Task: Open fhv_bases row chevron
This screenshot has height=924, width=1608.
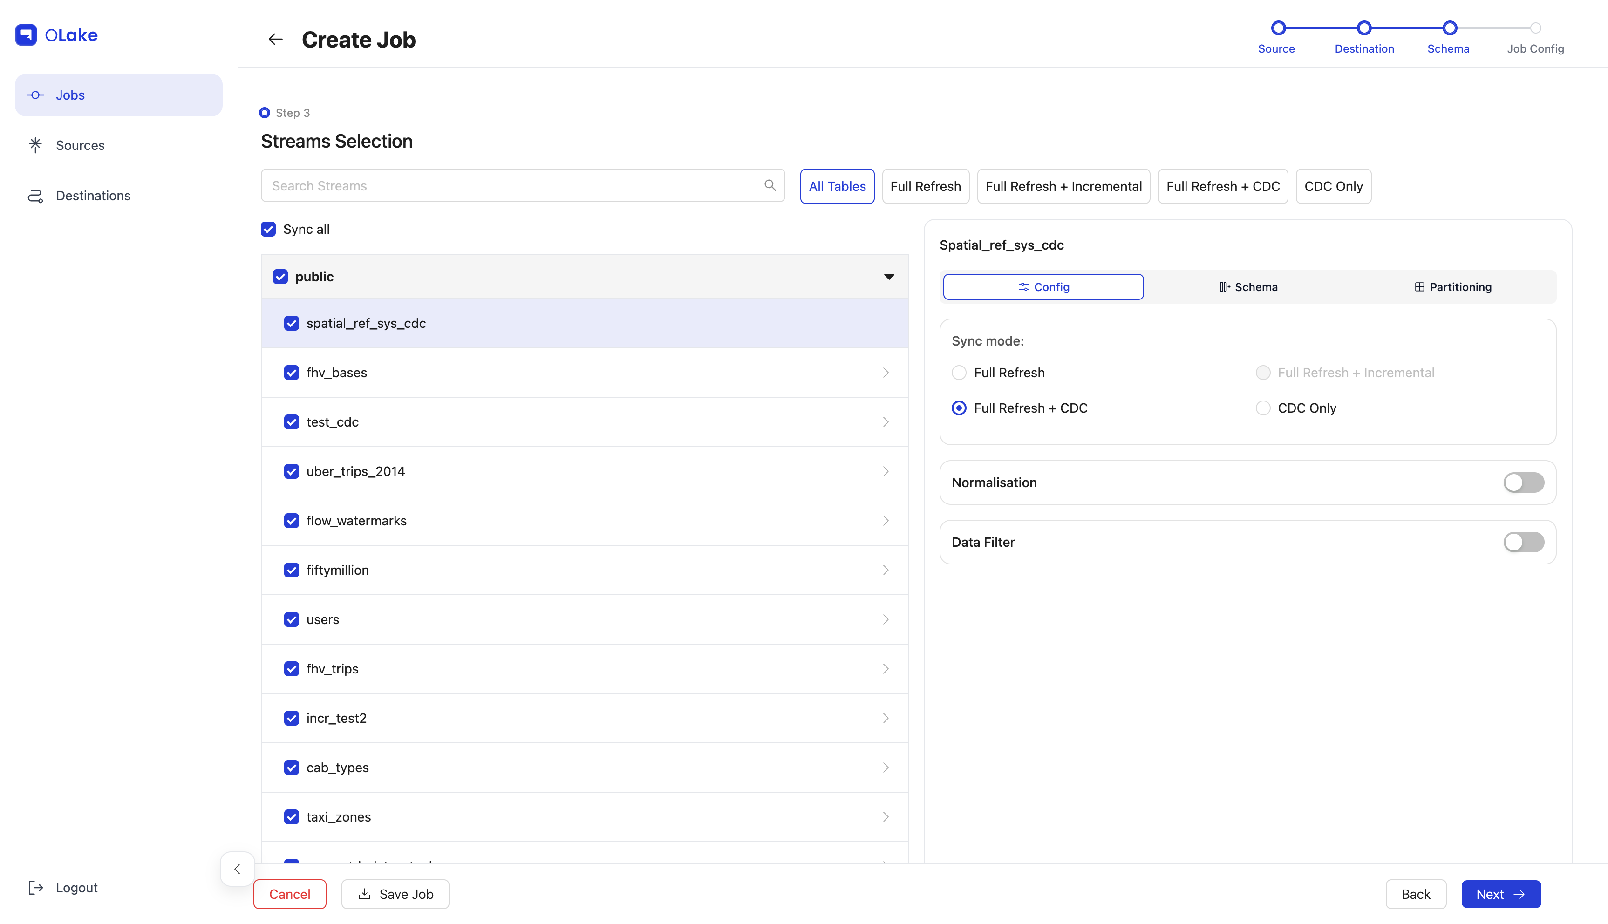Action: click(886, 373)
